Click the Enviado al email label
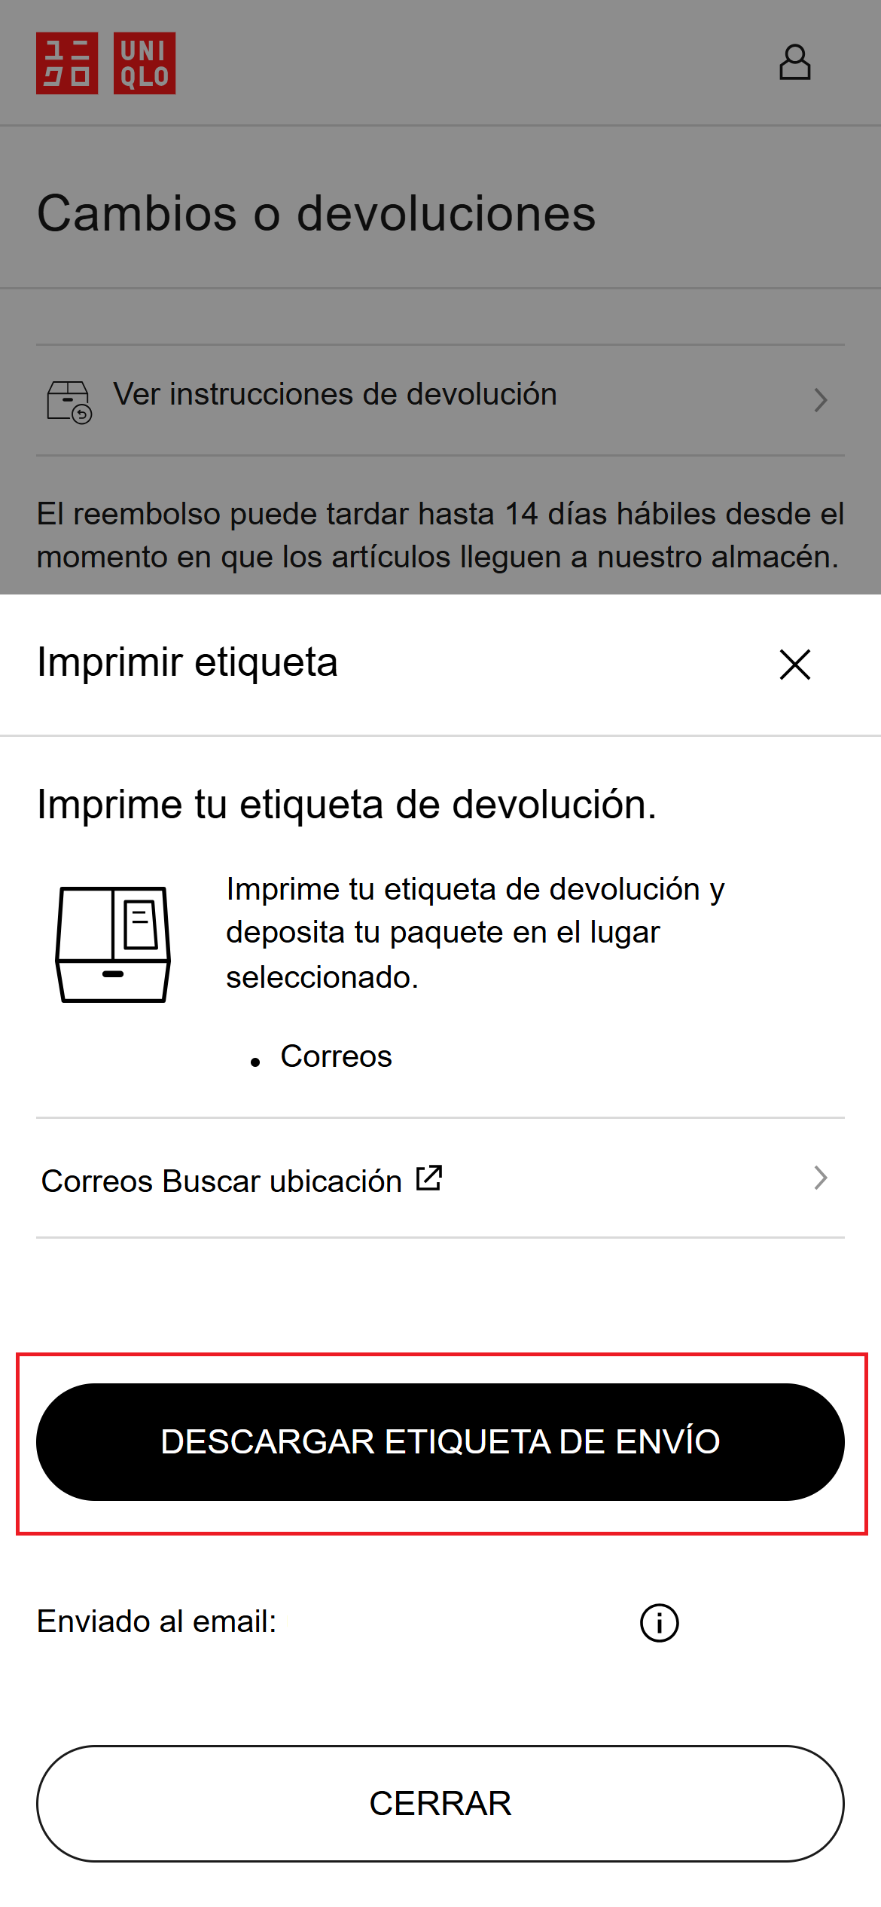 [157, 1621]
